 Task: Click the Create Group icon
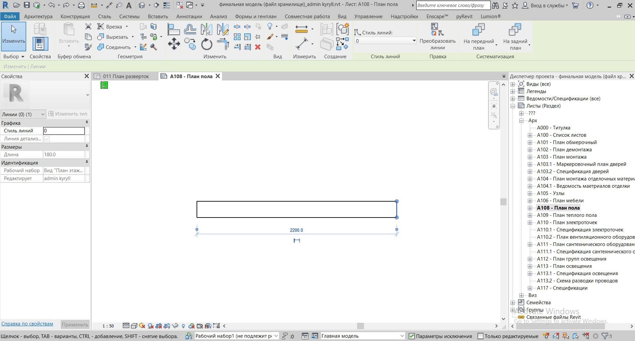343,29
